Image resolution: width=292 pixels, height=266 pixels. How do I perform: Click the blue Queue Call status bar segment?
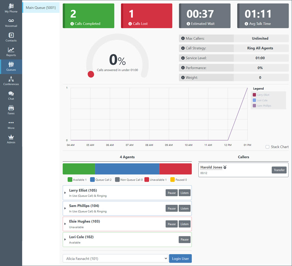tap(127, 169)
